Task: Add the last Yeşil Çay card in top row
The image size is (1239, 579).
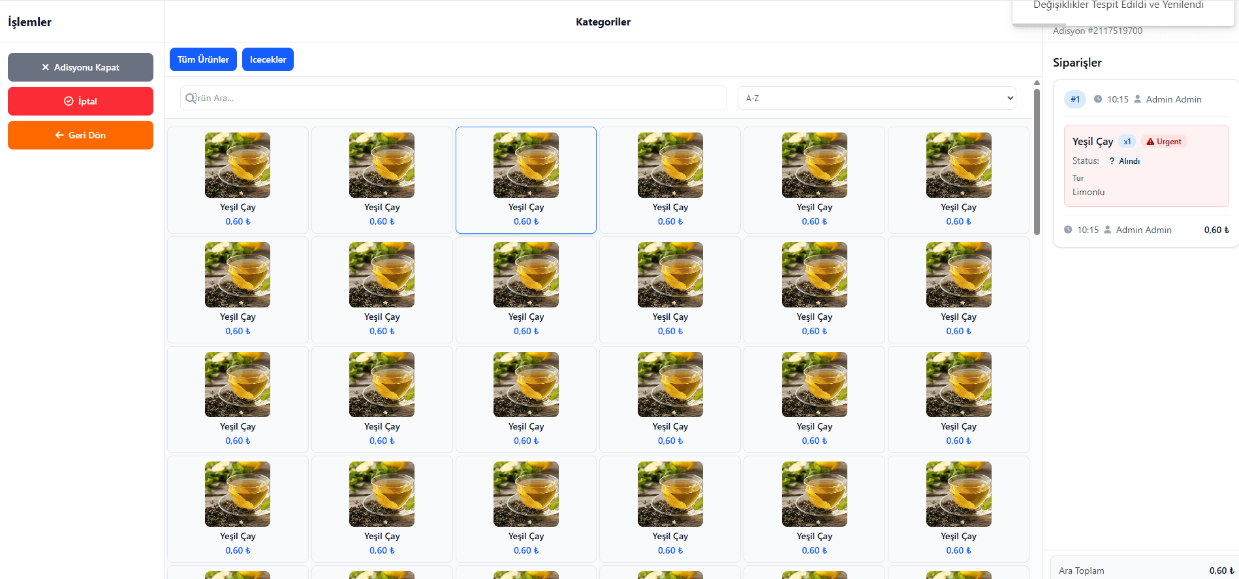Action: [958, 180]
